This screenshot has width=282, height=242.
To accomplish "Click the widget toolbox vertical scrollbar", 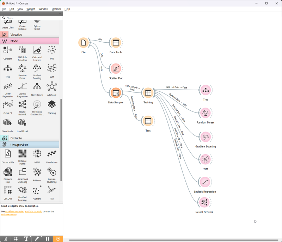I will coord(61,140).
